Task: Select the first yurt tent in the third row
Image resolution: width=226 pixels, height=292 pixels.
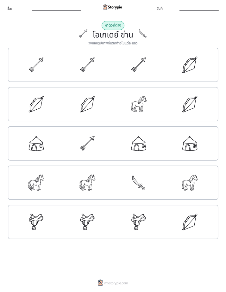Action: tap(36, 143)
